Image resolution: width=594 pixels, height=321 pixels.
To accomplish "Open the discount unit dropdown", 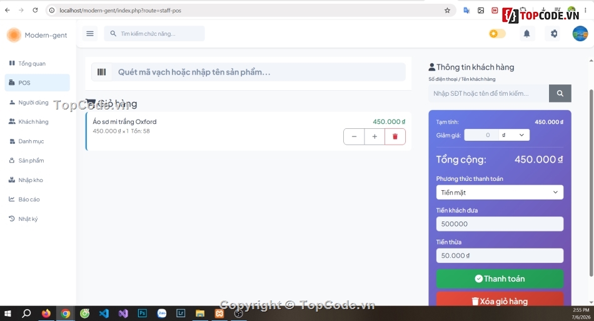I will pos(514,135).
